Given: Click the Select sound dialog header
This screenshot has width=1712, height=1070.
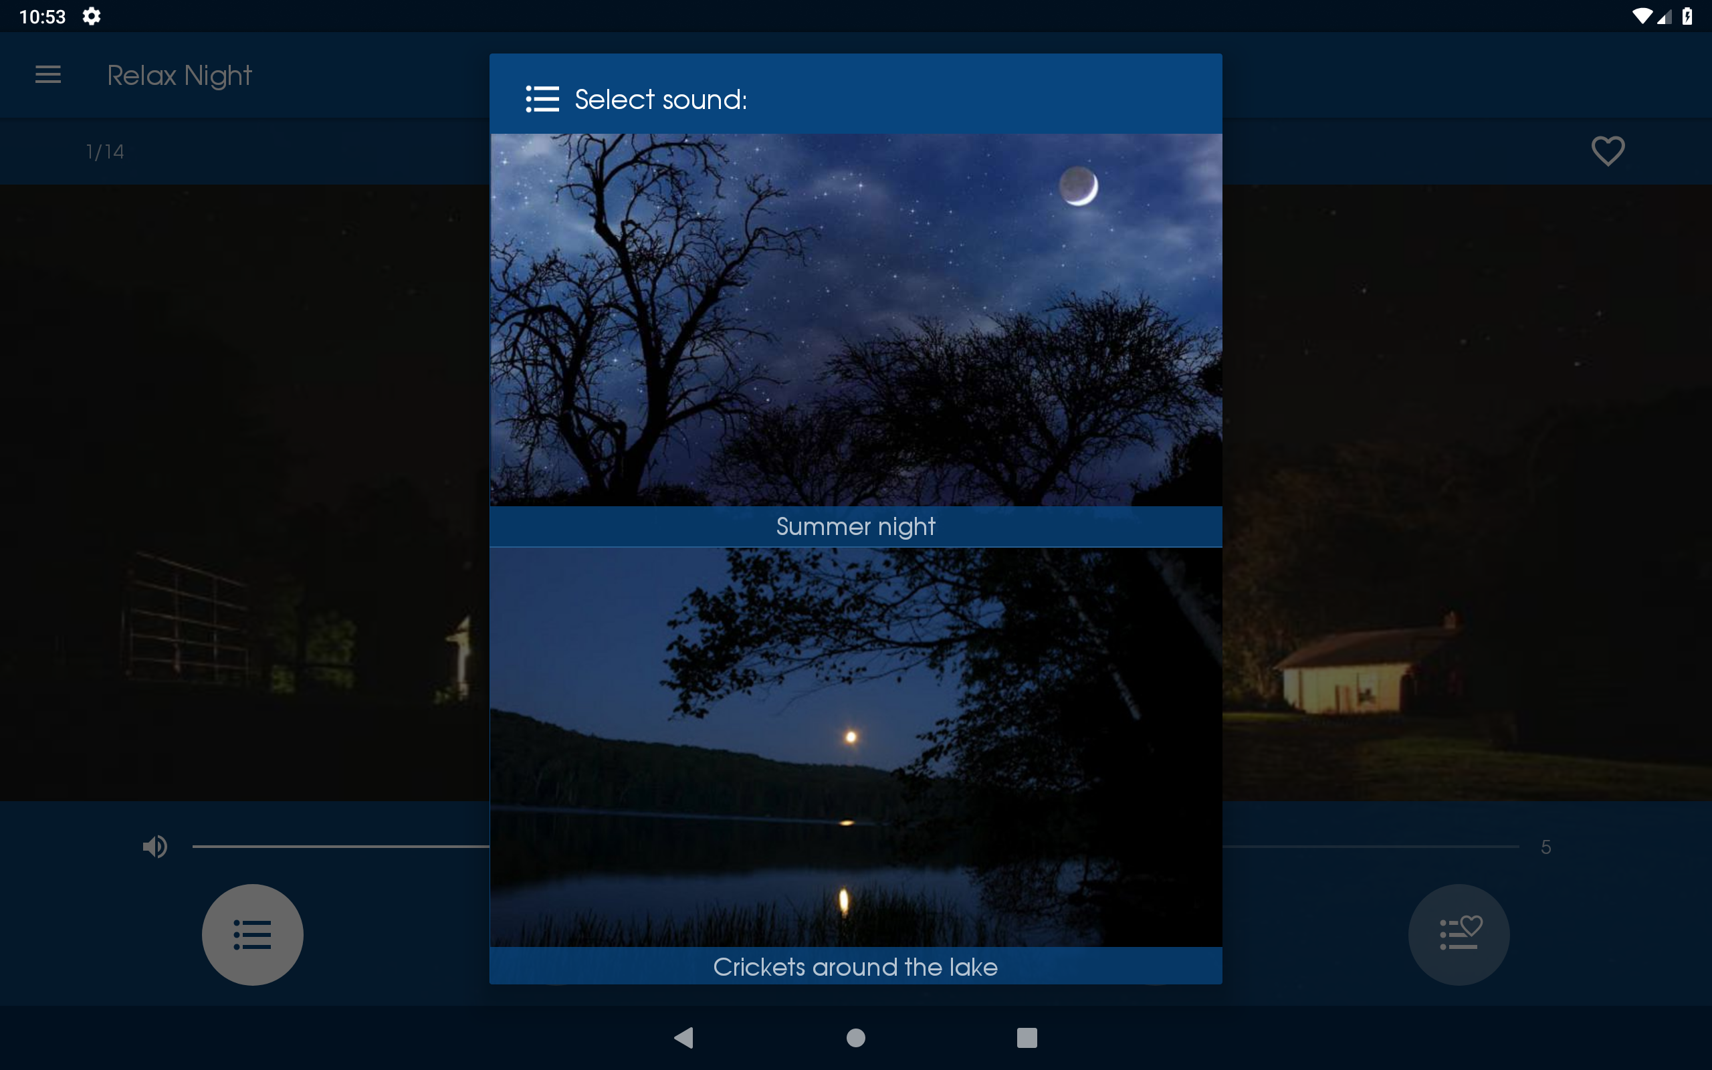Looking at the screenshot, I should tap(856, 94).
